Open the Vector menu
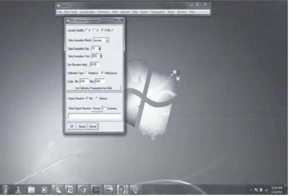Viewport: 289px width, 196px height. point(144,12)
